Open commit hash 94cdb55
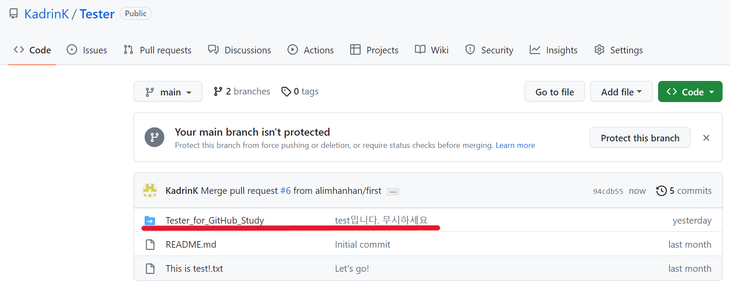This screenshot has height=284, width=730. coord(608,191)
